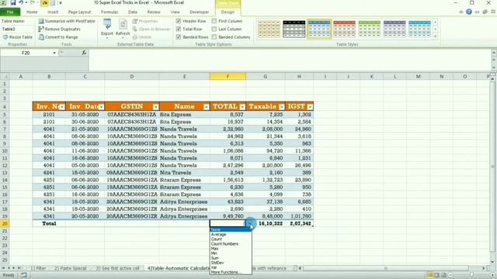Apply the purple table style swatch
Viewport: 497px width, 279px height.
point(394,29)
